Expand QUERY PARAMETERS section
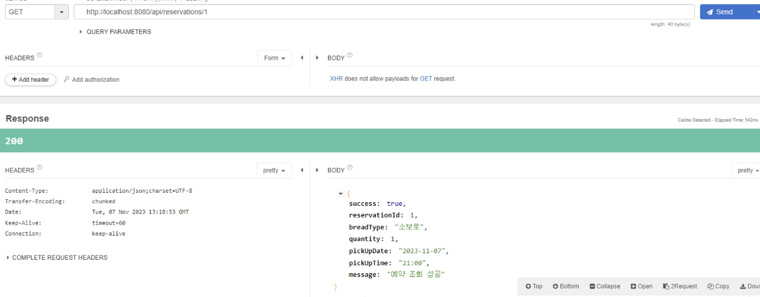Screen dimensions: 760x297 tap(115, 32)
